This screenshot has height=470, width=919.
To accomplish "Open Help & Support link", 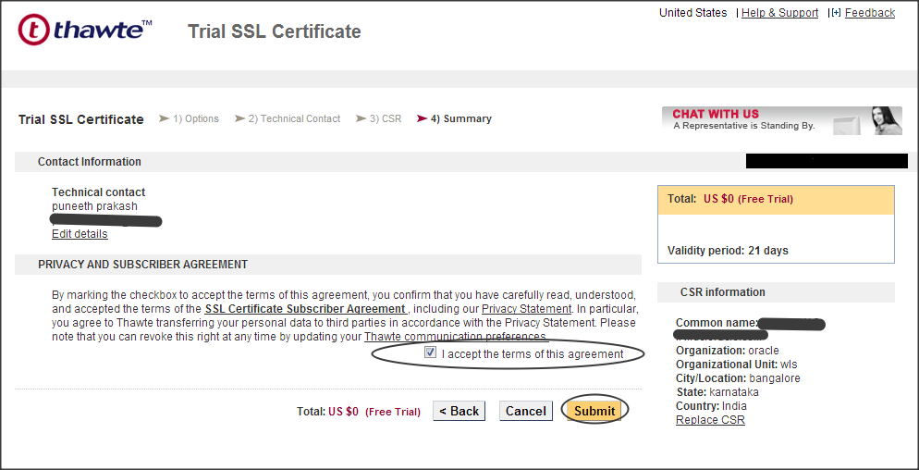I will pyautogui.click(x=779, y=13).
